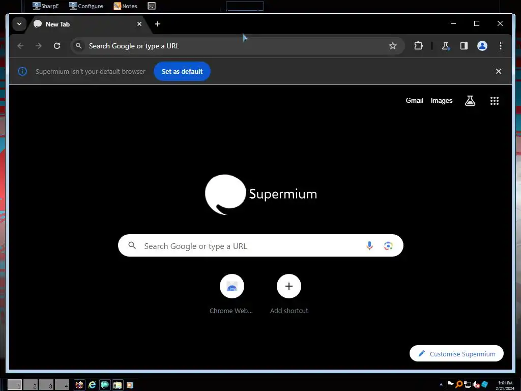Open the Extensions puzzle icon
This screenshot has height=391, width=521.
[418, 46]
